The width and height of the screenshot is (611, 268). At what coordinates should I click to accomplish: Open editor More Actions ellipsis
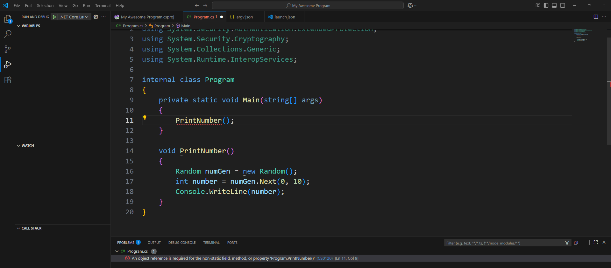[604, 17]
